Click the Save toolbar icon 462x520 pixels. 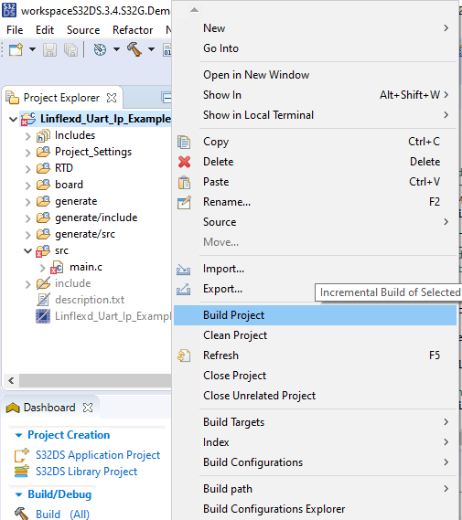click(49, 49)
